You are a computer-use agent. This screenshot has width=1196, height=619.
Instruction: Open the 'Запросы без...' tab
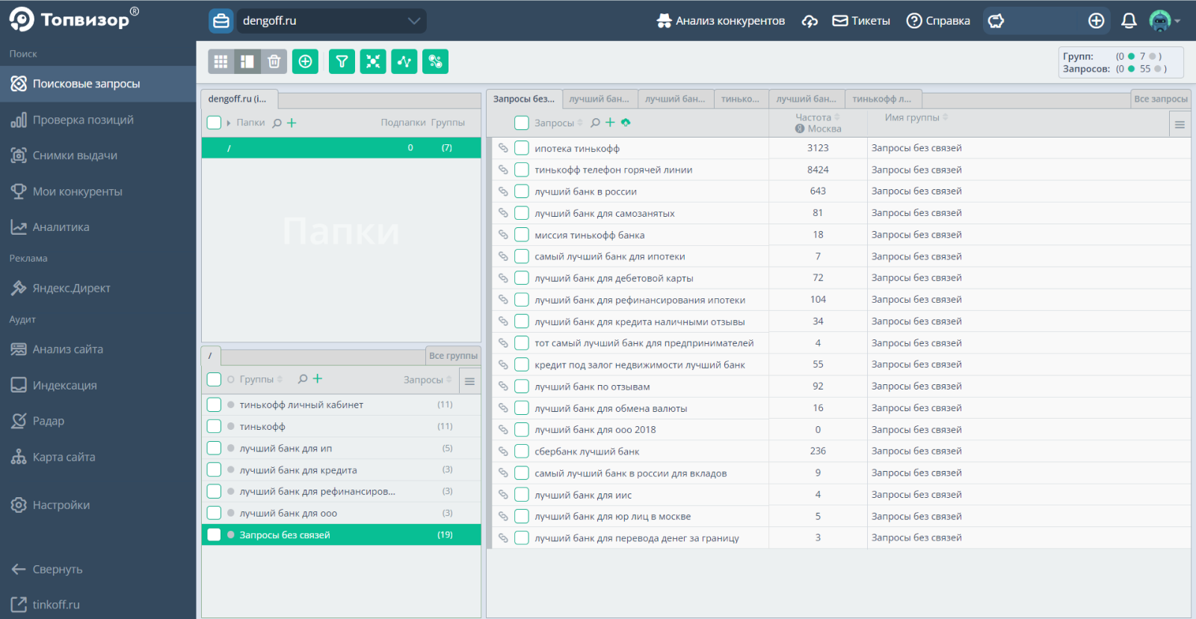pos(524,99)
